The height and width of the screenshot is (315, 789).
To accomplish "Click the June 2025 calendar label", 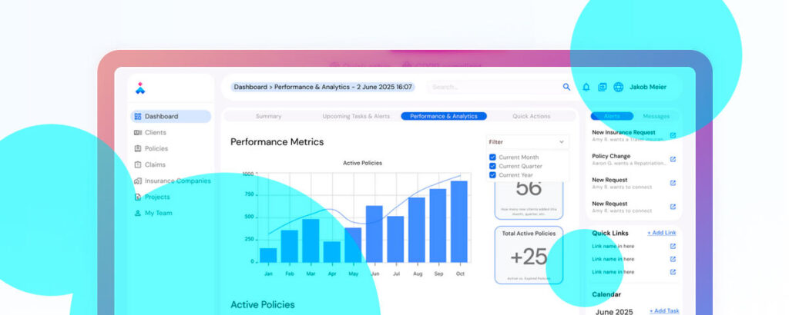I will 616,311.
